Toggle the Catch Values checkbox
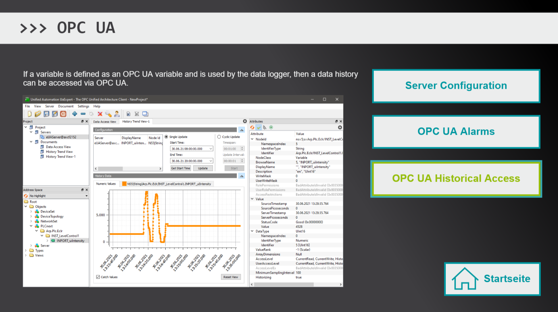 [x=98, y=277]
